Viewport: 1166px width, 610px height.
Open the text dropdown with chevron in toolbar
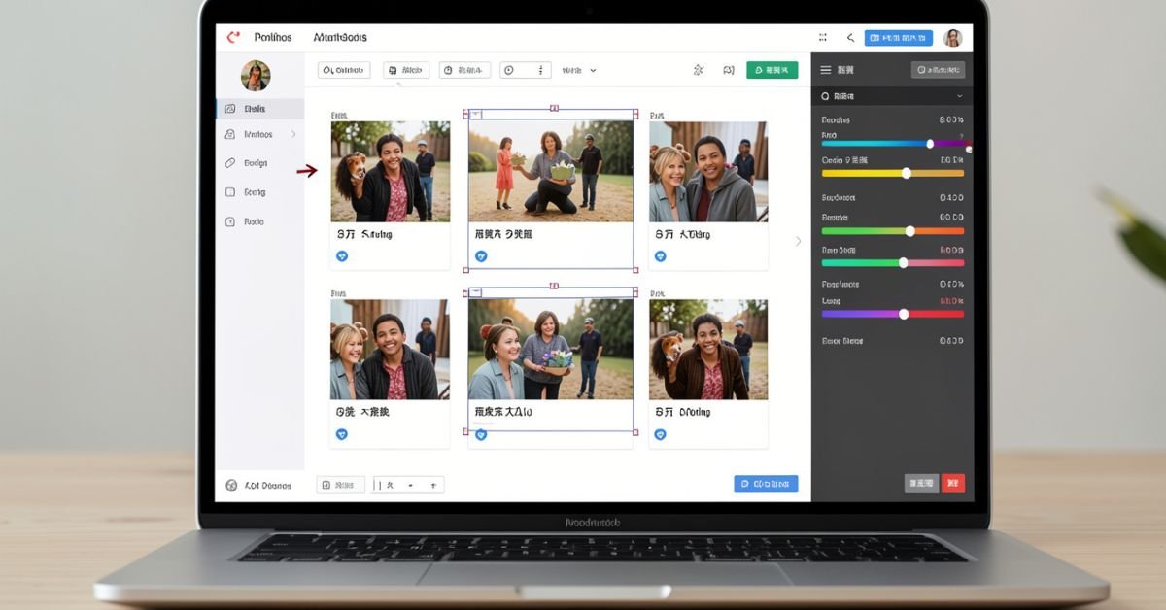click(x=579, y=70)
